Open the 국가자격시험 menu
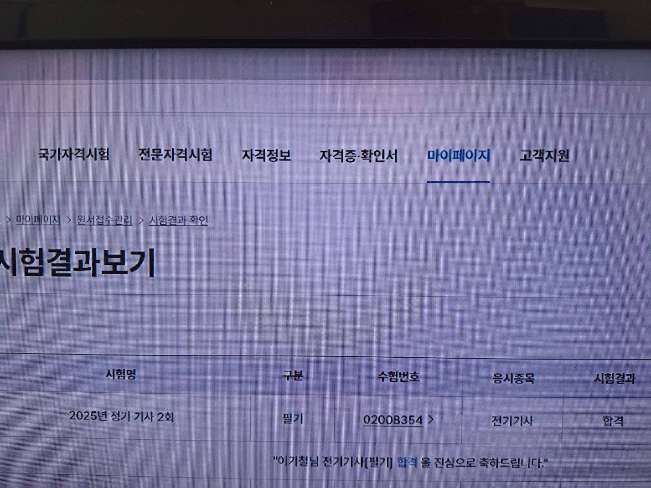The image size is (651, 488). click(x=73, y=154)
